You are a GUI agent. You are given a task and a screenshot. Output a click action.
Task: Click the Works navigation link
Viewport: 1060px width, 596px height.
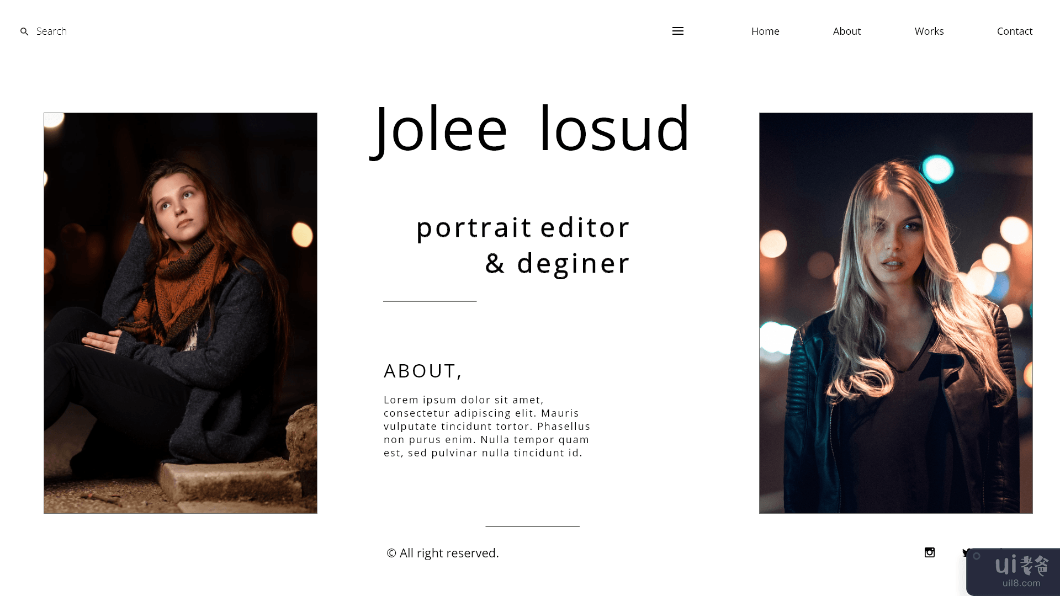[929, 30]
